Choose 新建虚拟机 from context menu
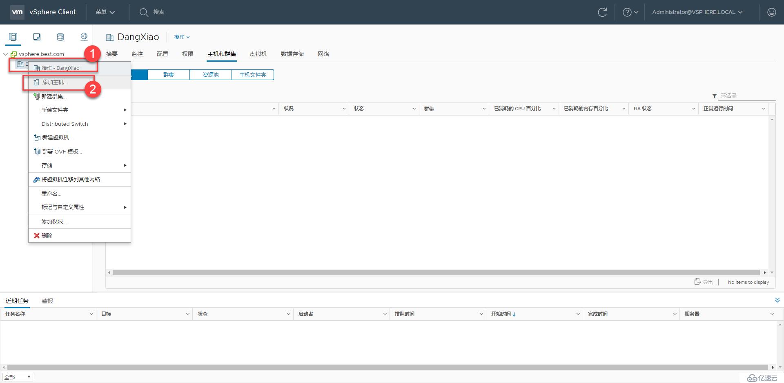This screenshot has height=383, width=784. point(80,138)
